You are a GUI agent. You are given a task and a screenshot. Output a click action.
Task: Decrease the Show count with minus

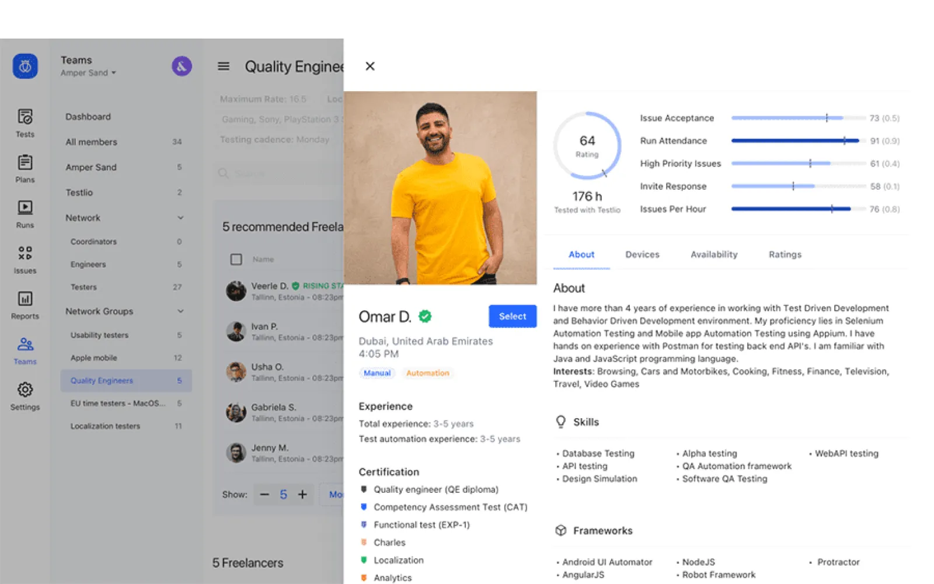coord(264,495)
